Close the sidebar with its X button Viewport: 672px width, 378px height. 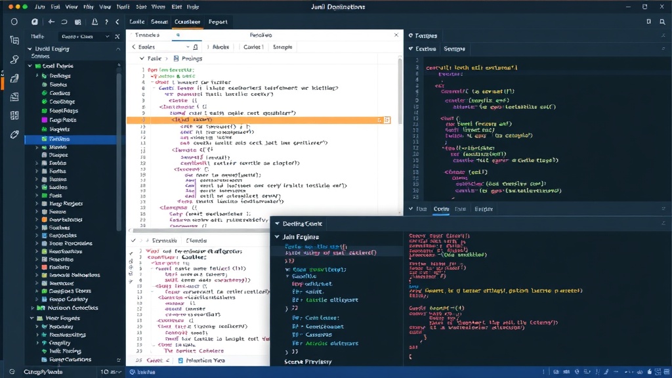point(117,37)
